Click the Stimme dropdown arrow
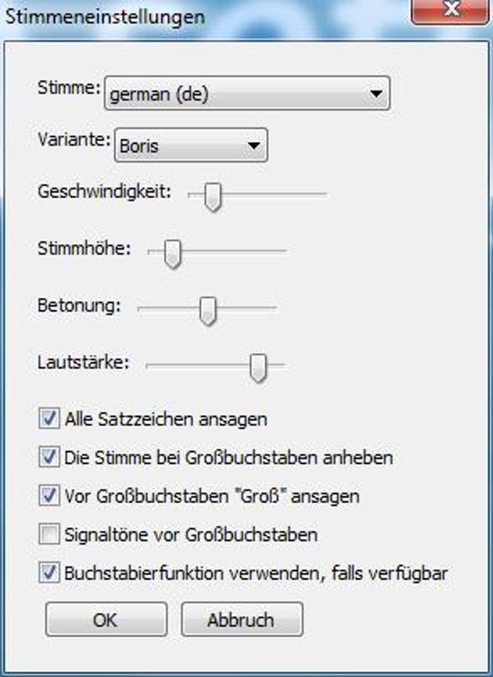 376,94
